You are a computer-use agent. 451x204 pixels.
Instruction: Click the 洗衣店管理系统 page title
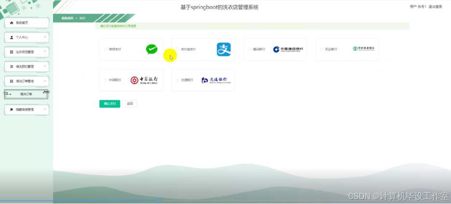click(x=219, y=8)
